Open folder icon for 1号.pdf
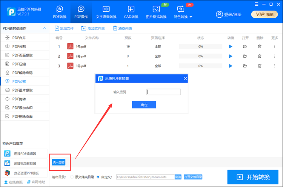The image size is (283, 187). point(245,46)
